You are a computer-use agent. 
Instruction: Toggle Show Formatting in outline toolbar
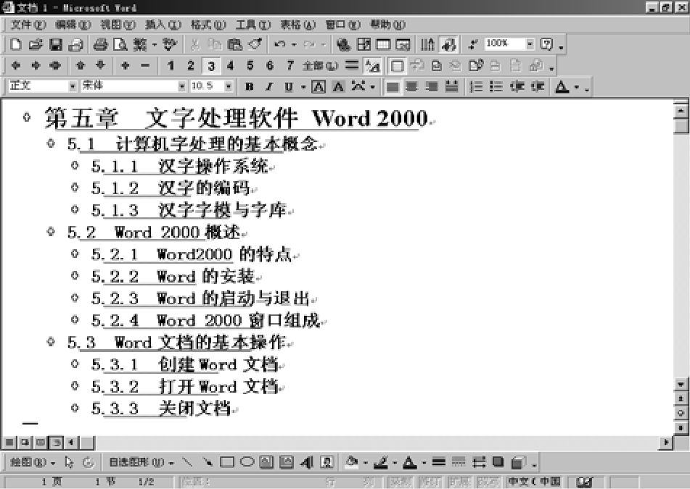(373, 66)
